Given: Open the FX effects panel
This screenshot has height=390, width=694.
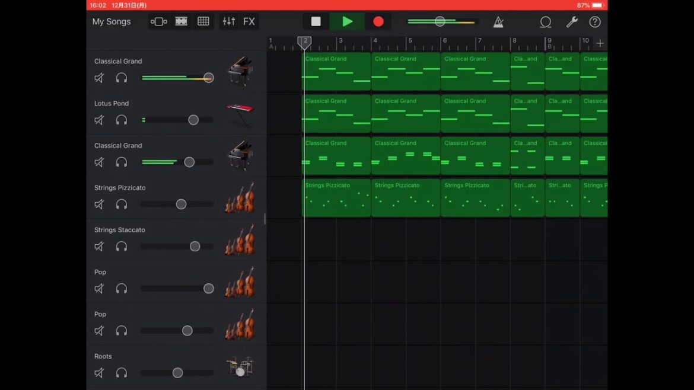Looking at the screenshot, I should coord(249,22).
